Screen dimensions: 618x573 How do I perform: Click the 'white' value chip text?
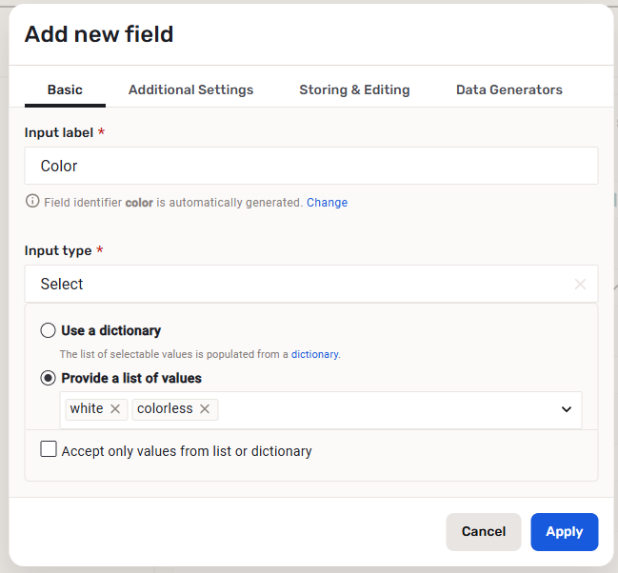tap(87, 409)
